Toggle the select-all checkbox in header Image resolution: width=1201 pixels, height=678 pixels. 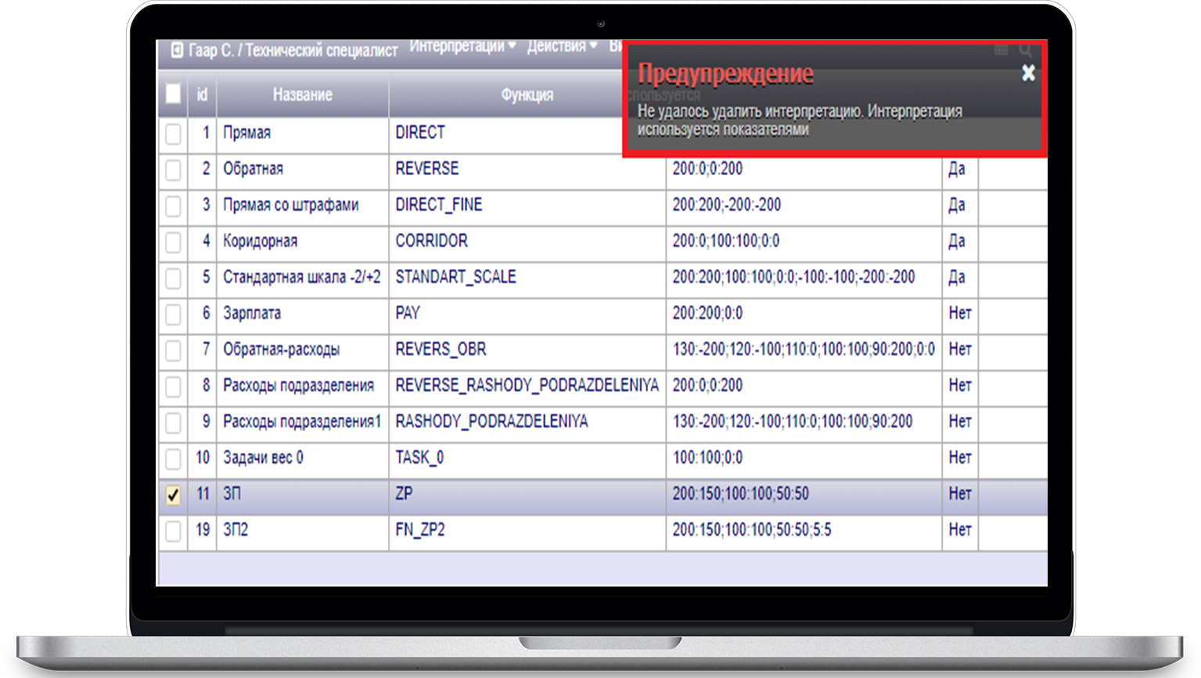[x=173, y=95]
